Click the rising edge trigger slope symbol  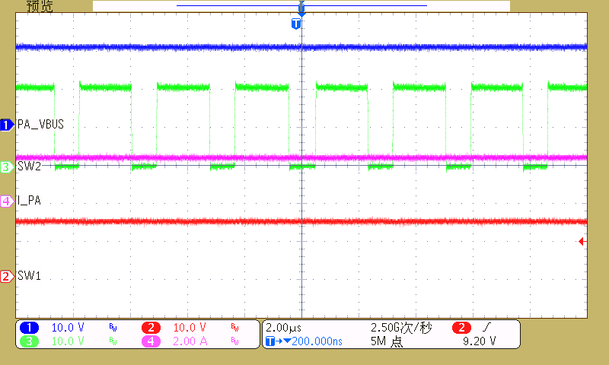(x=486, y=328)
